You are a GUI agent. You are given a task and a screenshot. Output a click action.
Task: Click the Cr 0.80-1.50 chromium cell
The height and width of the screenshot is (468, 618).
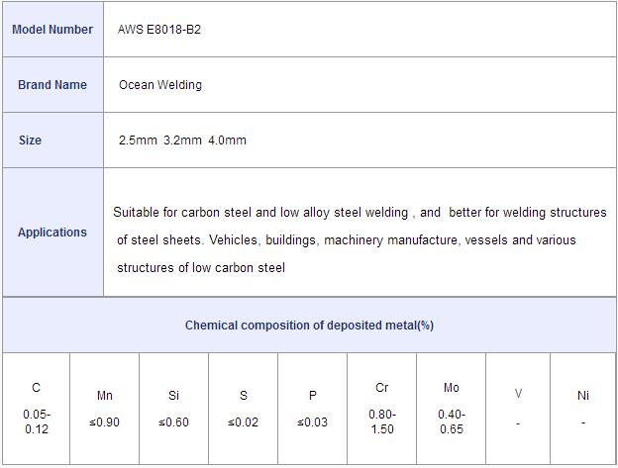pyautogui.click(x=382, y=409)
